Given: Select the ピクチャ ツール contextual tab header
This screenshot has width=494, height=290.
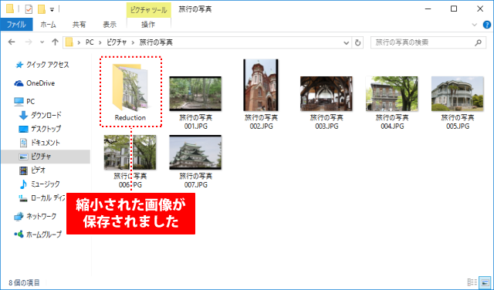Looking at the screenshot, I should click(x=149, y=10).
